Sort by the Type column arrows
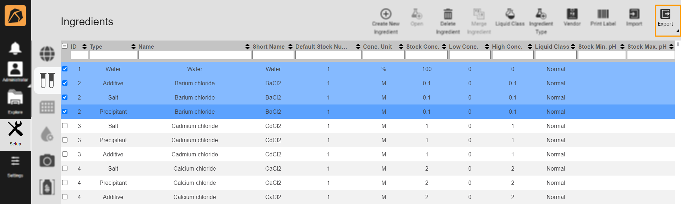The width and height of the screenshot is (681, 204). pos(134,47)
